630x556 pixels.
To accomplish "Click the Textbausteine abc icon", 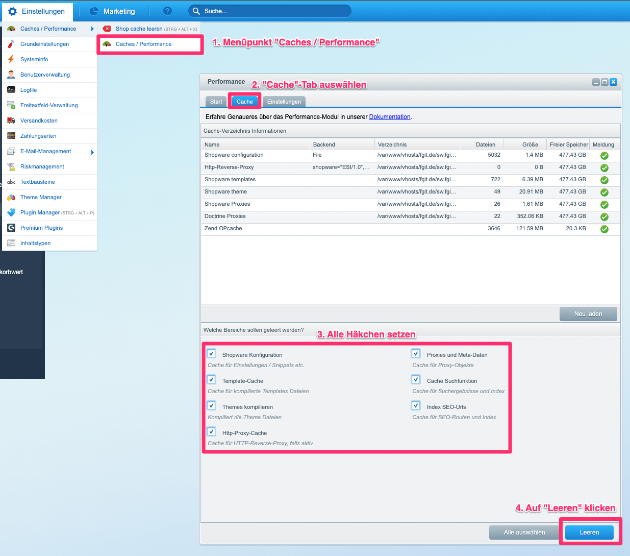I will coord(11,182).
